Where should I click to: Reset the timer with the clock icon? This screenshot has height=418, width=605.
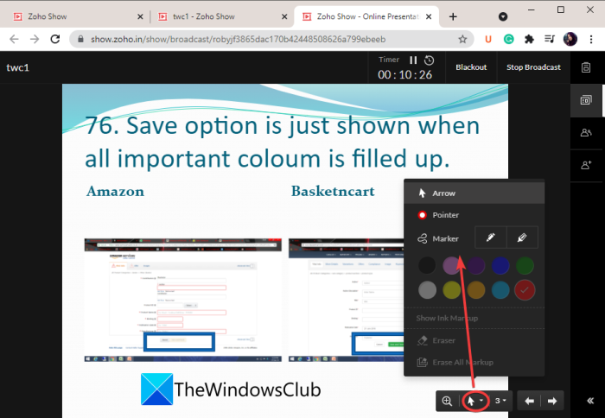pos(429,60)
